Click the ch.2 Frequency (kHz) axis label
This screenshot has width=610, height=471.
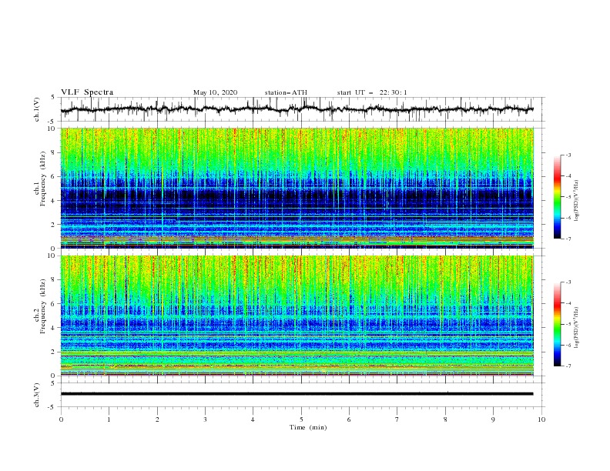point(40,306)
